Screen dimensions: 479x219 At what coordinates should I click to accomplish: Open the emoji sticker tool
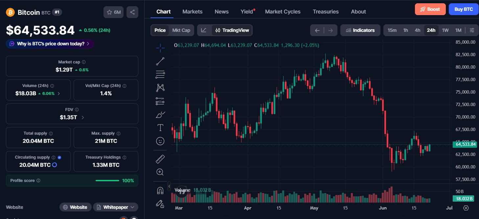click(160, 141)
